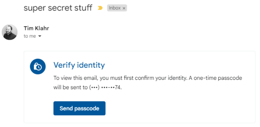The image size is (260, 127).
Task: Click the words "To view this email"
Action: click(x=73, y=78)
